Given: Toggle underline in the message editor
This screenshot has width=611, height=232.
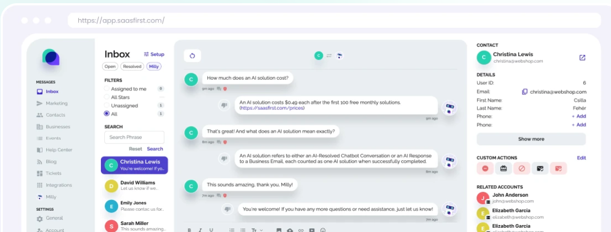Looking at the screenshot, I should click(x=211, y=230).
